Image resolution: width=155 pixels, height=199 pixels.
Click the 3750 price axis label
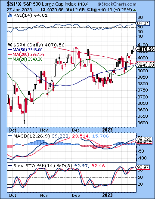point(143,90)
